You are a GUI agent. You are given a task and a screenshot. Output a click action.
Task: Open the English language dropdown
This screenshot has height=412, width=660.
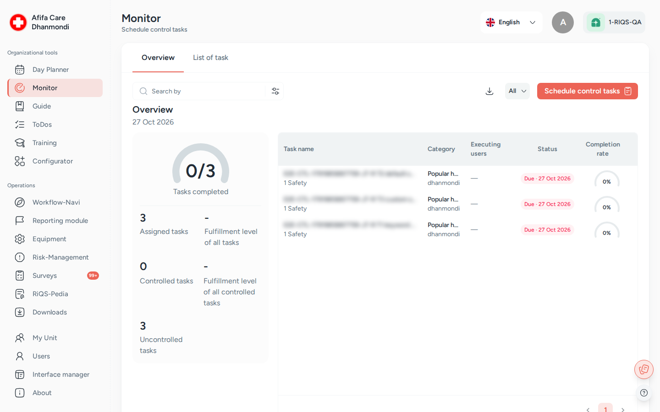pyautogui.click(x=511, y=22)
